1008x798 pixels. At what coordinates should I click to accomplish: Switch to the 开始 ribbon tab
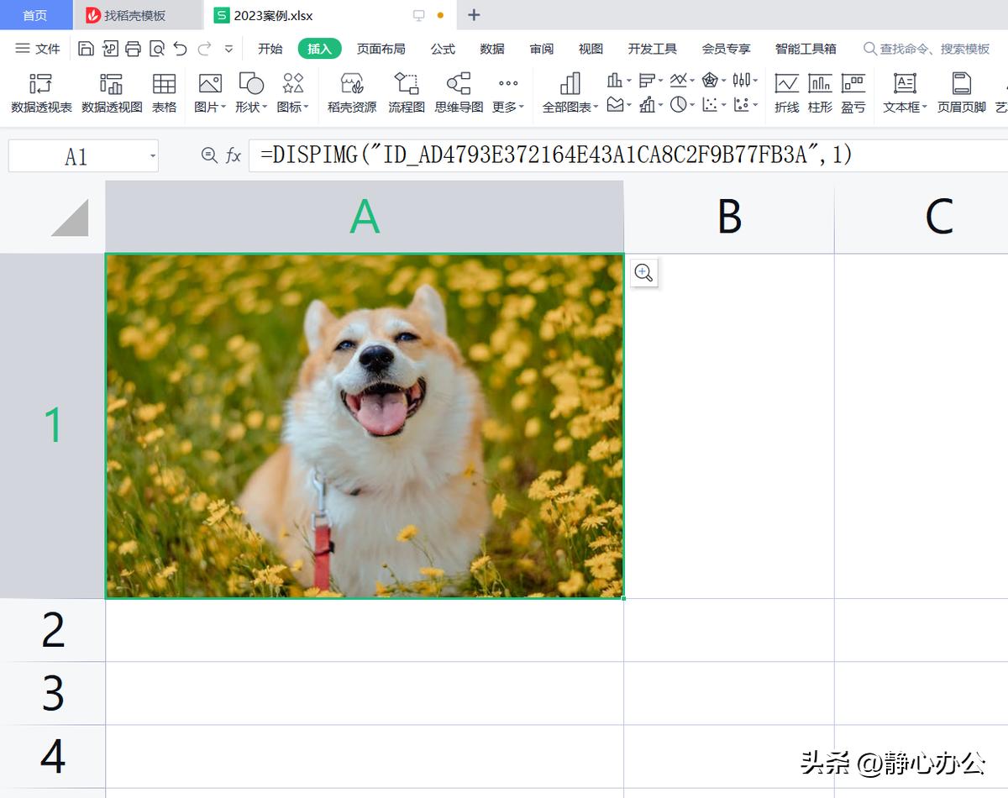[x=270, y=49]
